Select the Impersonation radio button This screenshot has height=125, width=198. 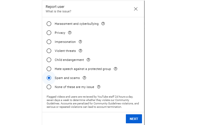pos(49,42)
